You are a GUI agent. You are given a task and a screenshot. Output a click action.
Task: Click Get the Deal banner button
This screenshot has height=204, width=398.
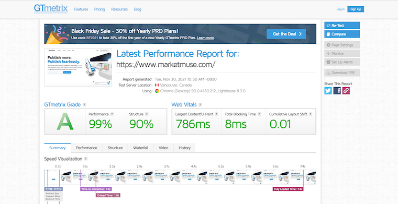click(x=286, y=34)
